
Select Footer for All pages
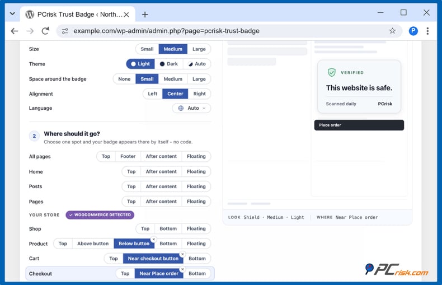(128, 156)
